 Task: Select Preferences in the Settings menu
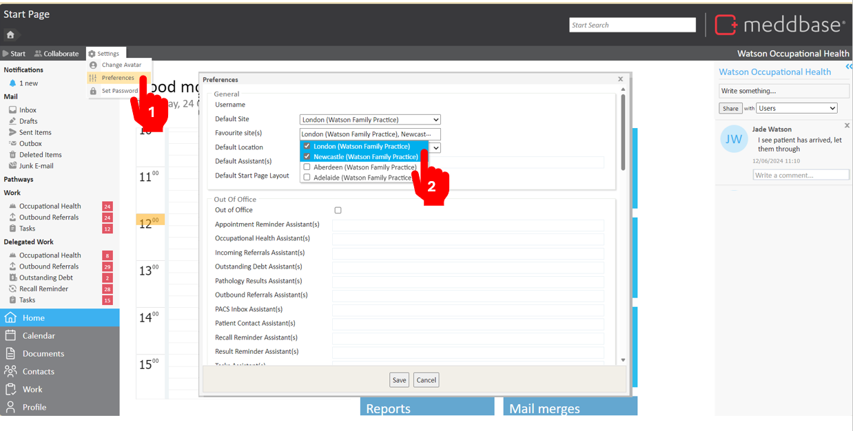click(x=118, y=78)
